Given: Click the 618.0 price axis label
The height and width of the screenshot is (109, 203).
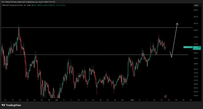Looking at the screenshot, I should click(x=196, y=37).
